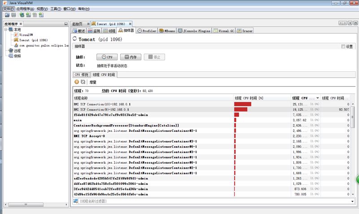
Task: Switch to the 线程 CPU 时间 sub-tab
Action: [x=104, y=74]
